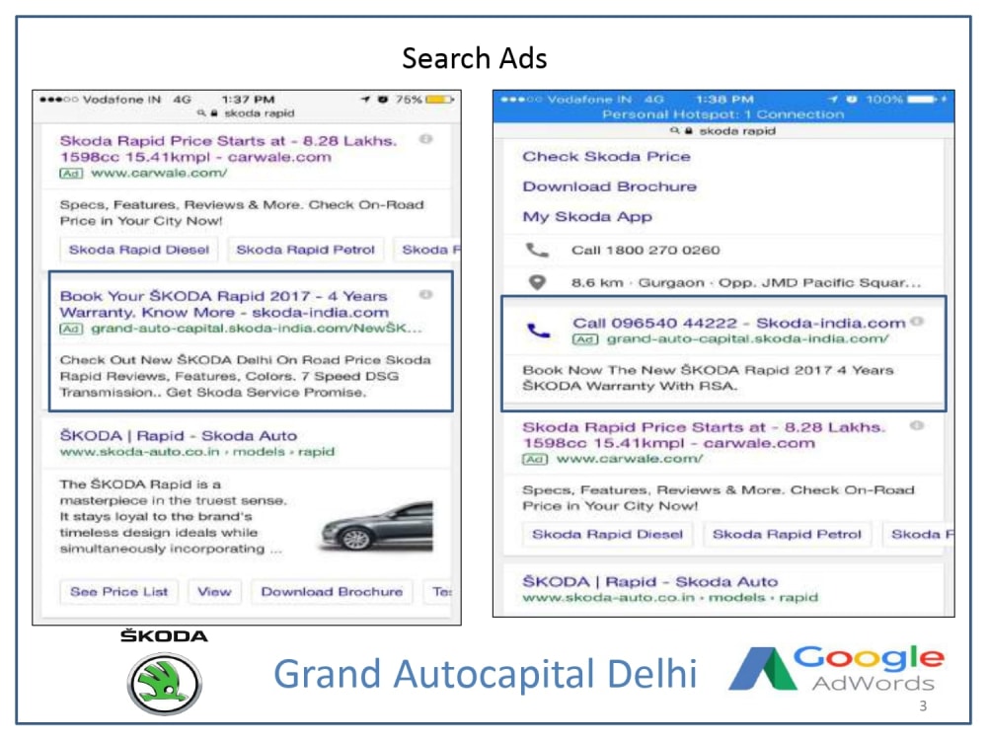This screenshot has width=987, height=740.
Task: Click The SKODA Rapid is a masterpiece description
Action: pyautogui.click(x=173, y=517)
